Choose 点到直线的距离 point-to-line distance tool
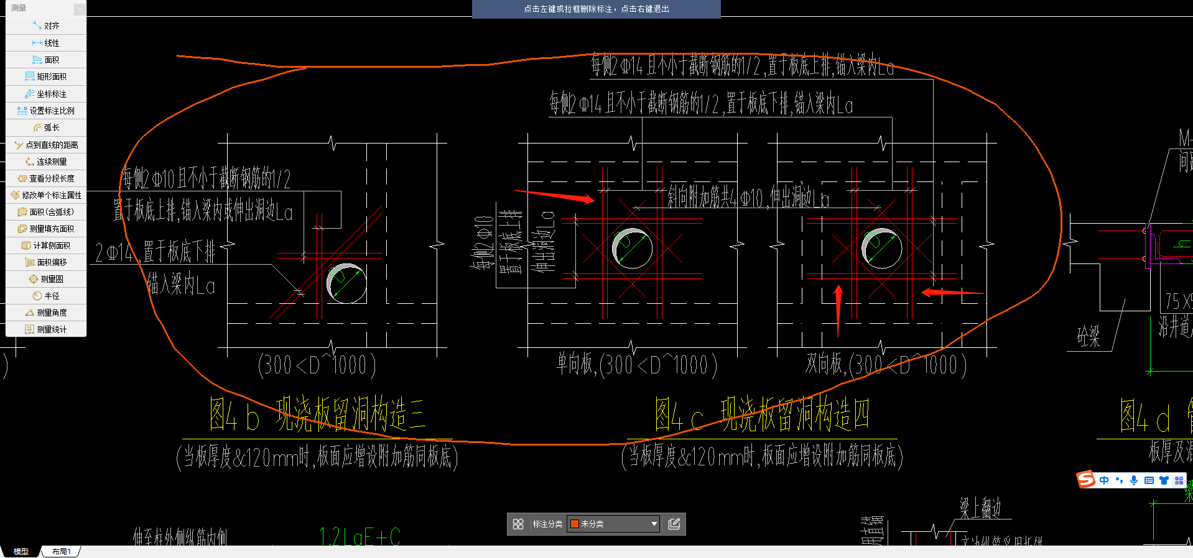 pos(46,145)
